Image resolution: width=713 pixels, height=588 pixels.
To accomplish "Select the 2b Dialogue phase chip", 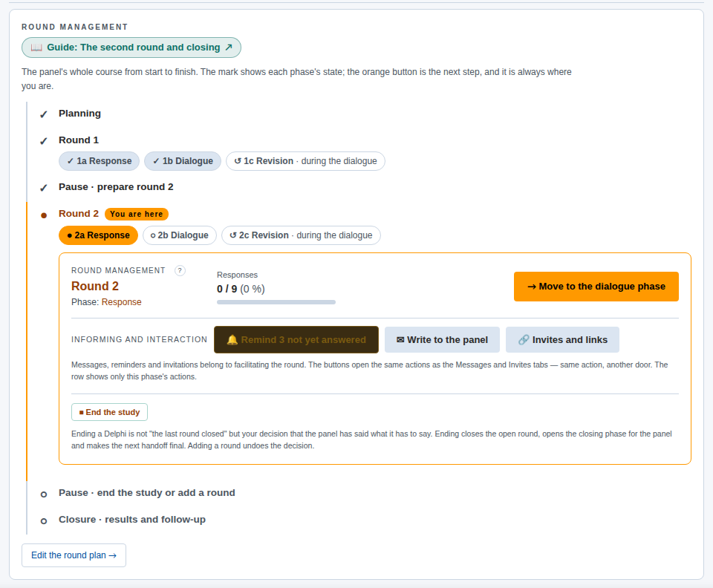I will point(180,235).
